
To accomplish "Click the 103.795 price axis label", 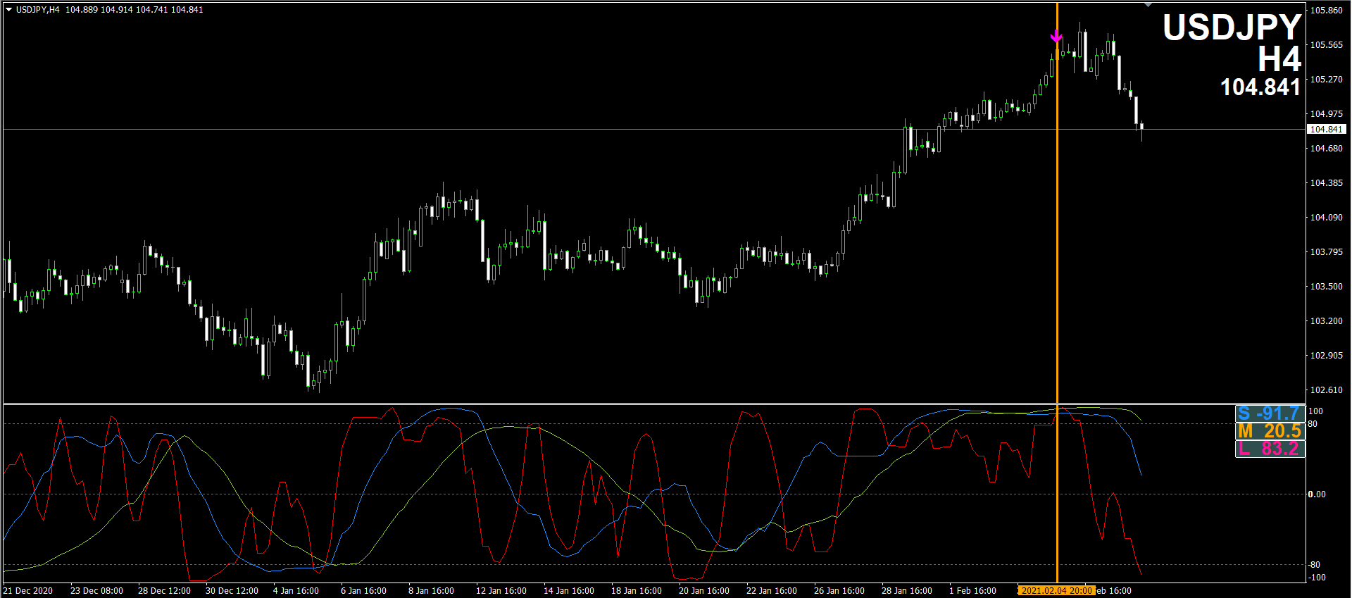I will pyautogui.click(x=1326, y=252).
